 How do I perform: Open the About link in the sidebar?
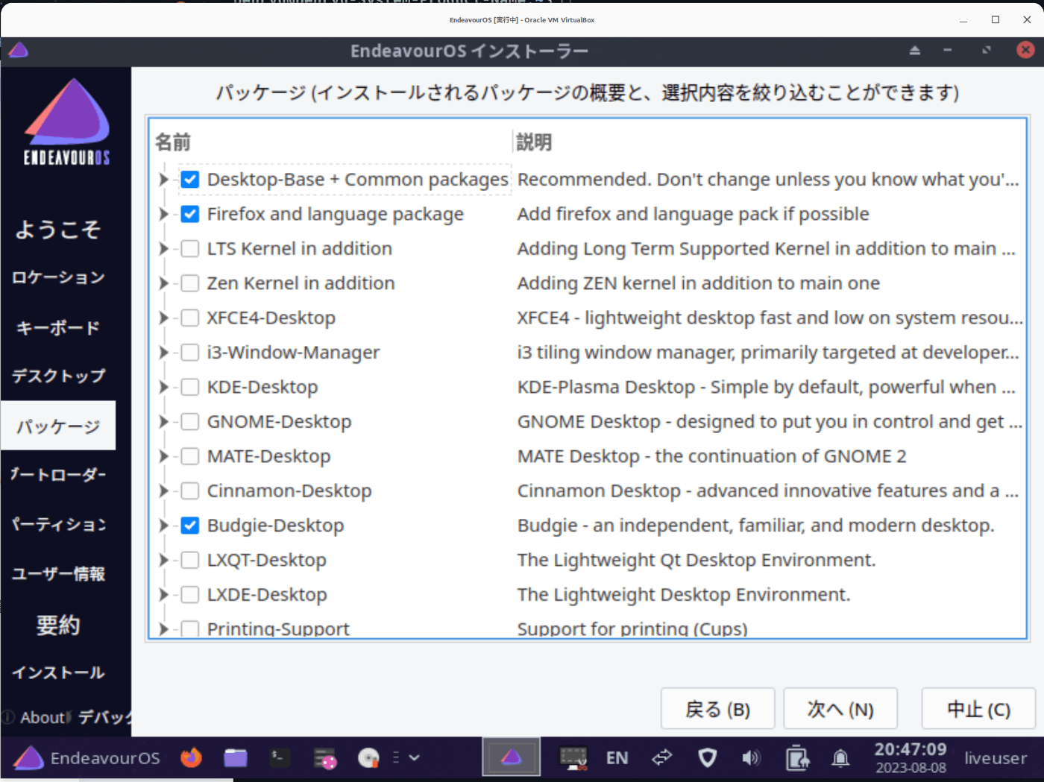pos(43,717)
